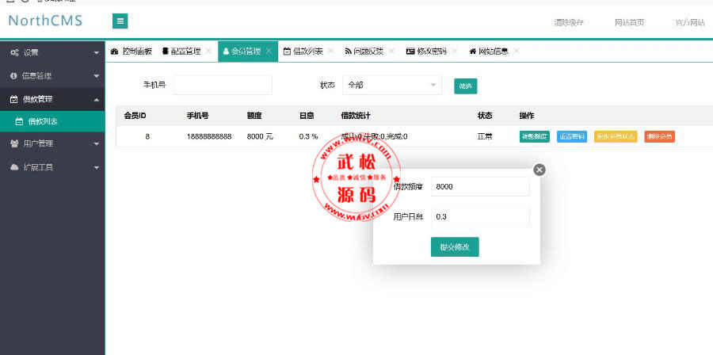Click phone number 18888888888 in the table
713x355 pixels.
(209, 136)
